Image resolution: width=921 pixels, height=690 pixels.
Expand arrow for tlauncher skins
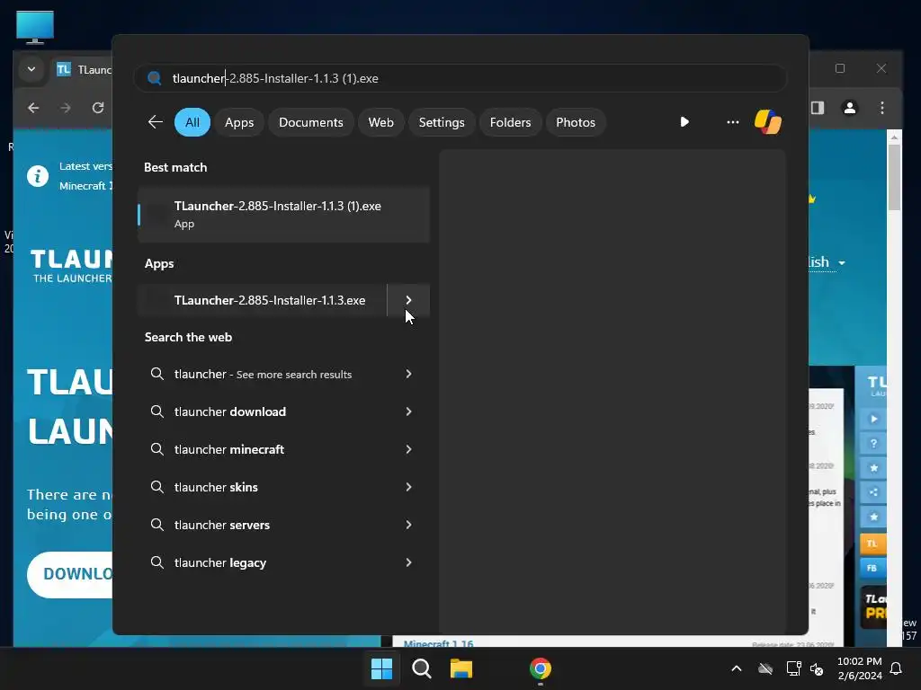pyautogui.click(x=409, y=487)
